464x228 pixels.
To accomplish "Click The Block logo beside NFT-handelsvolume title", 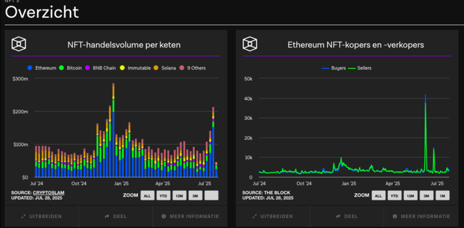I will pyautogui.click(x=19, y=45).
